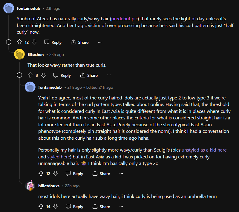Upvote Eltoshen's comment about wavy hair

[x=30, y=75]
